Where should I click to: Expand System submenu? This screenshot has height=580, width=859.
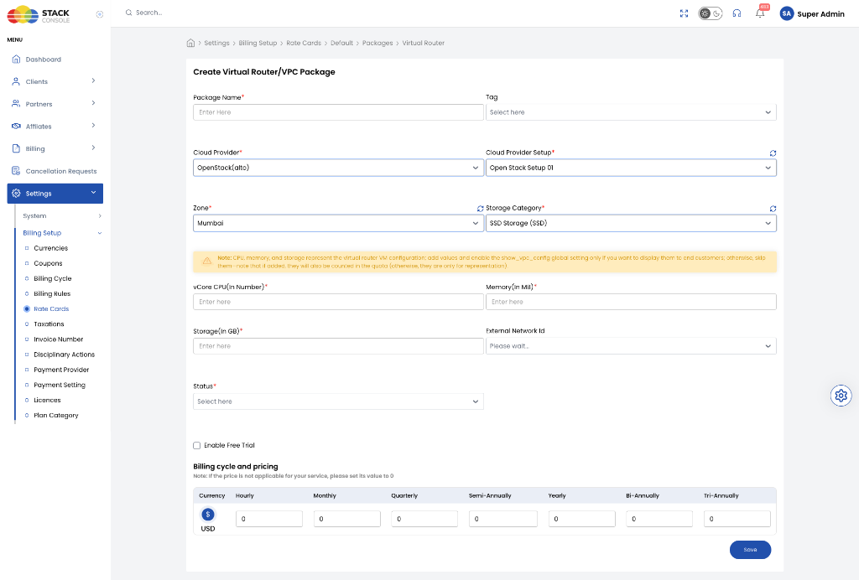coord(100,216)
